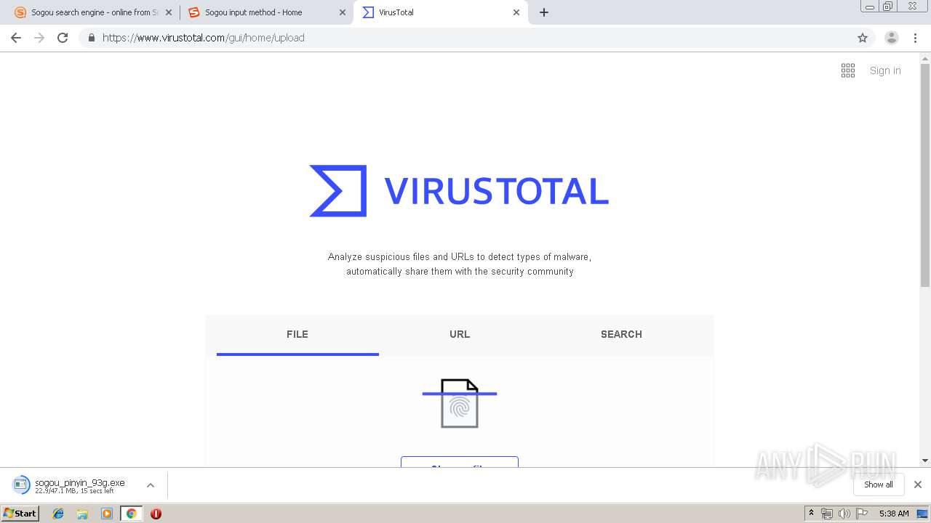Close the downloads bar
The width and height of the screenshot is (931, 523).
(918, 485)
